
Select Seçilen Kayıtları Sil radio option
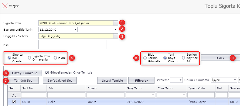(183, 58)
